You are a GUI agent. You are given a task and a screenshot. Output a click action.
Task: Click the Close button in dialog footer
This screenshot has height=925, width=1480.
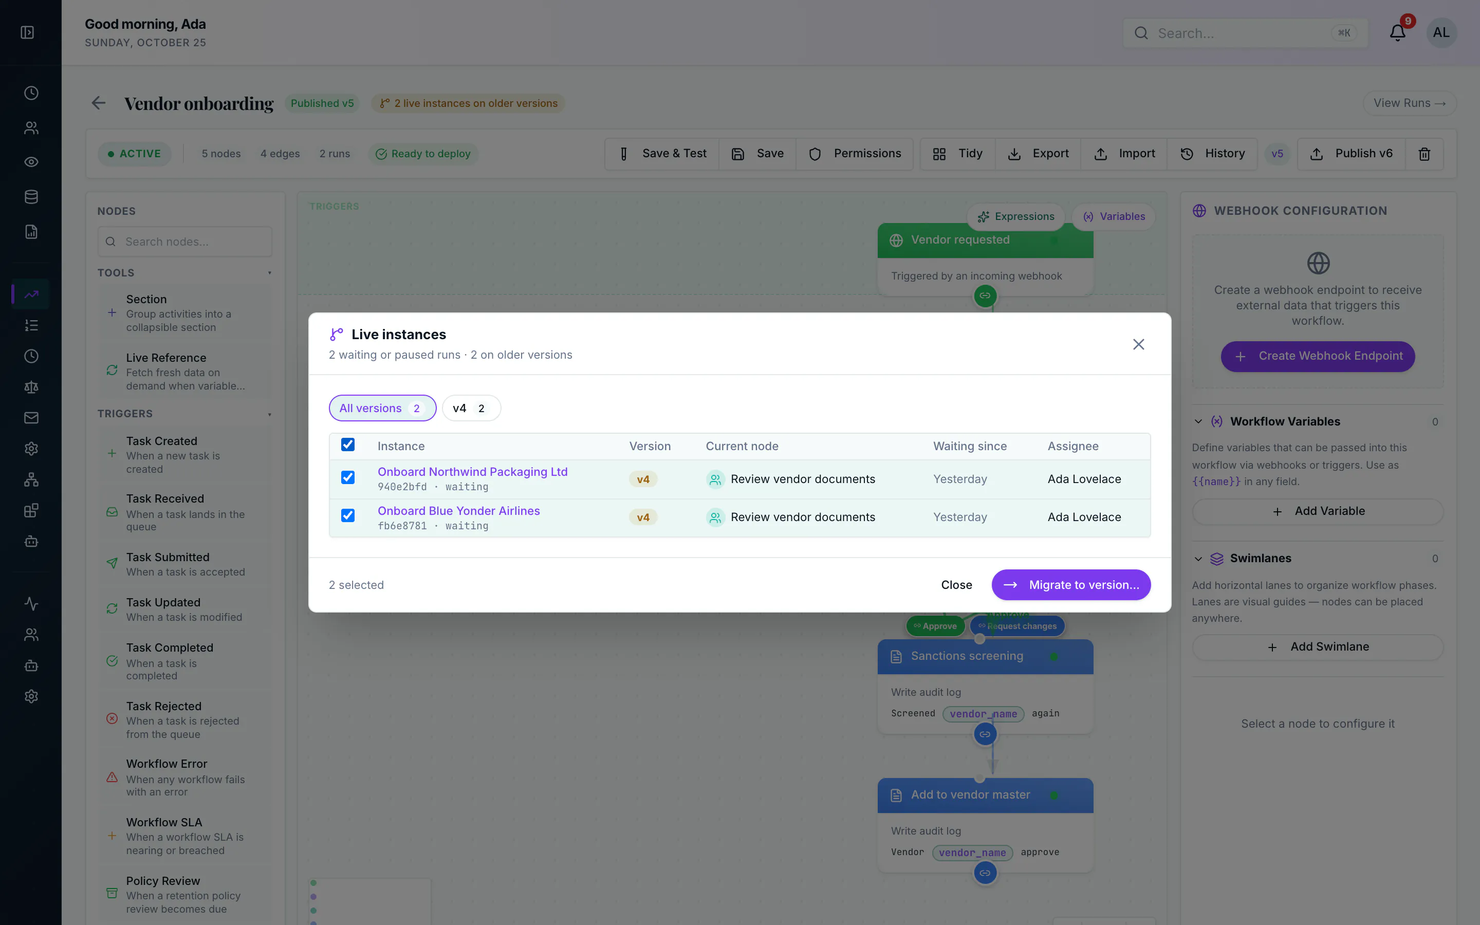tap(956, 585)
